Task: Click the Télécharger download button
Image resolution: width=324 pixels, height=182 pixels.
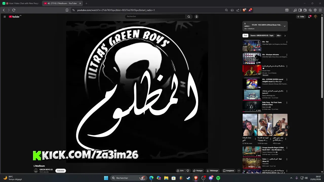Action: 212,171
